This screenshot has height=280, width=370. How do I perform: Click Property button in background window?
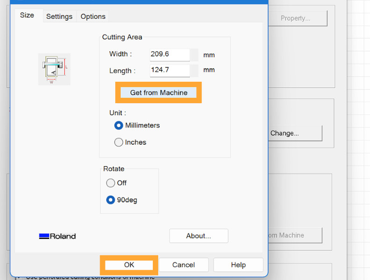tap(298, 18)
